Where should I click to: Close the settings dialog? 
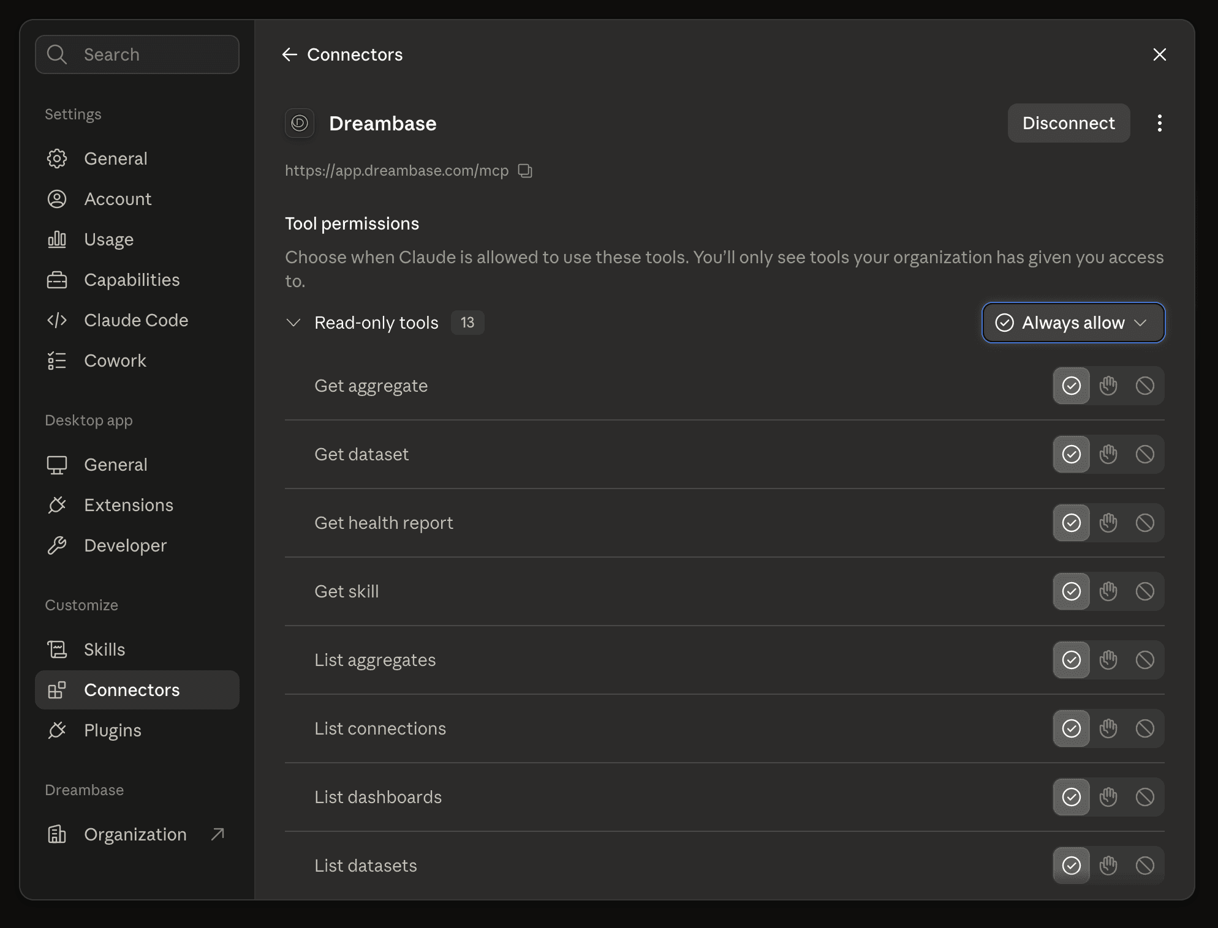click(1159, 54)
